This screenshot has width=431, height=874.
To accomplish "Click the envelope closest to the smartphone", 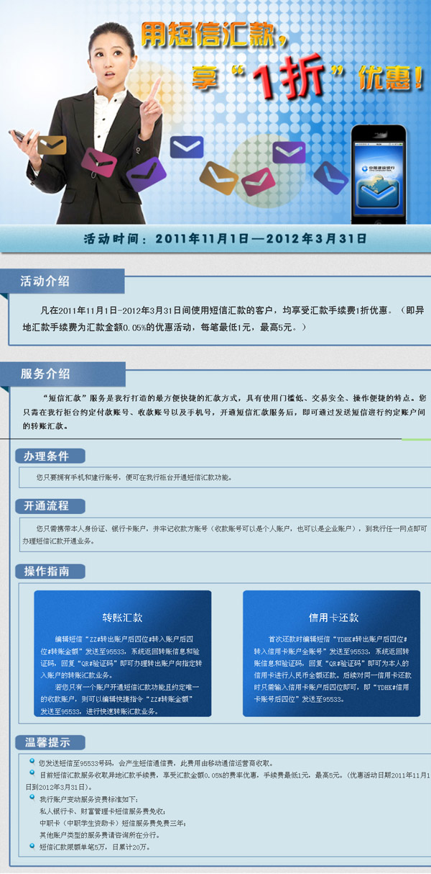I will (x=330, y=176).
